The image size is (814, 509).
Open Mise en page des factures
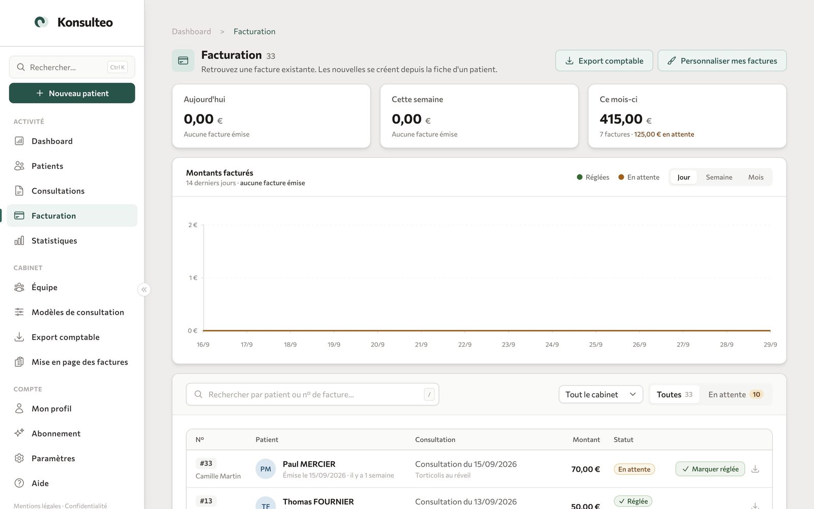(x=72, y=362)
